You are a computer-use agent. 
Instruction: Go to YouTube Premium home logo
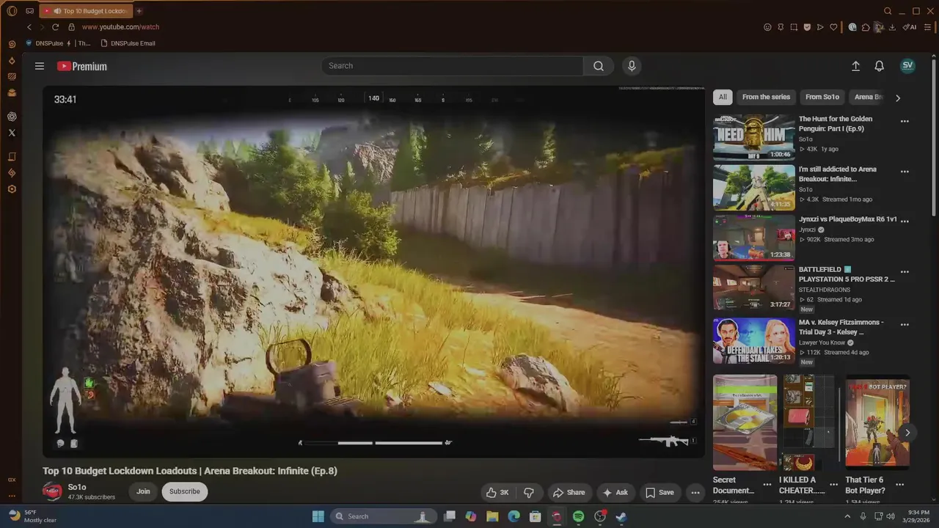click(x=82, y=66)
